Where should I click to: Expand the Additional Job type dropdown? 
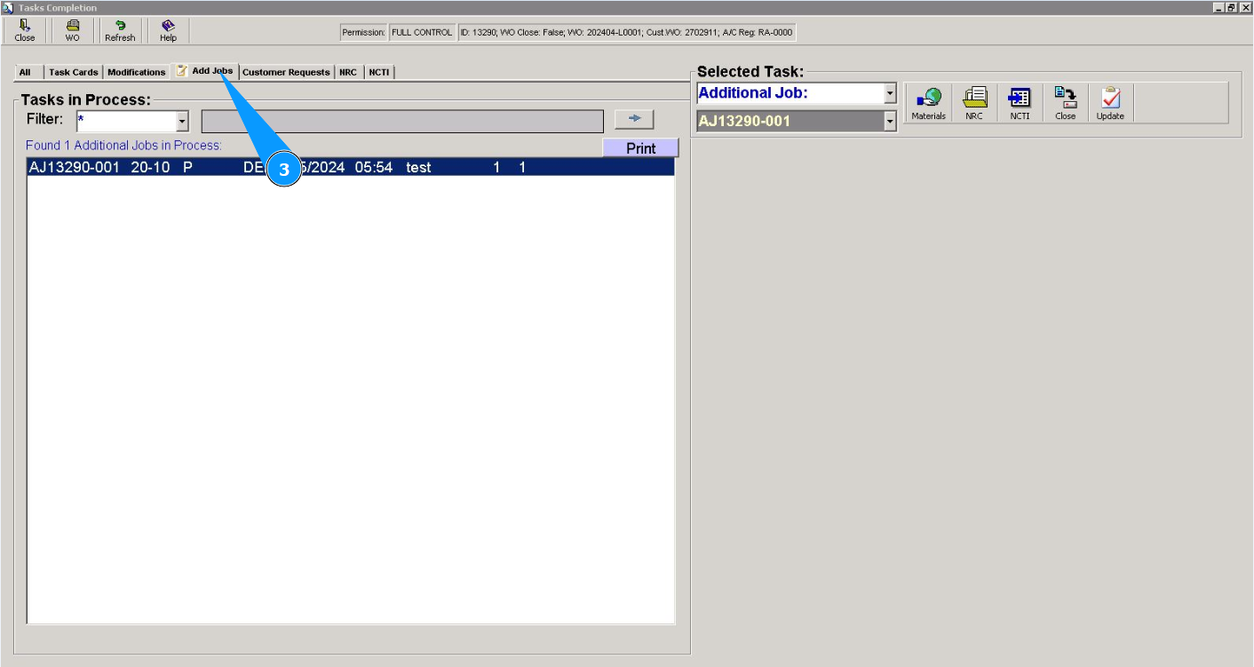[x=890, y=93]
